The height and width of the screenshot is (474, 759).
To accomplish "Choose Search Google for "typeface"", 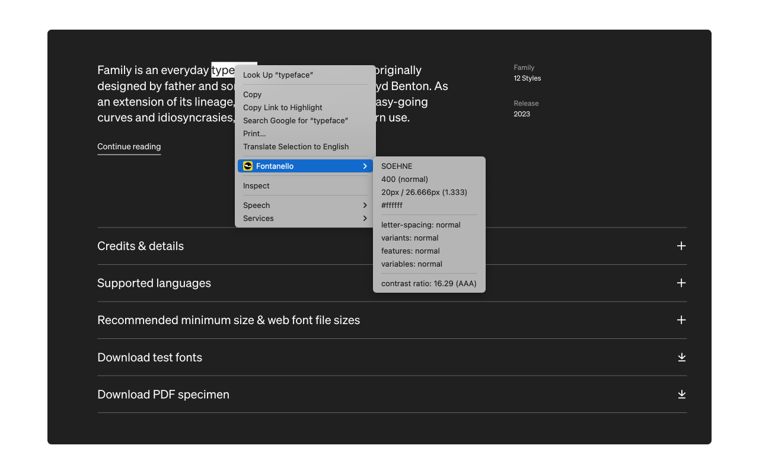I will (295, 121).
